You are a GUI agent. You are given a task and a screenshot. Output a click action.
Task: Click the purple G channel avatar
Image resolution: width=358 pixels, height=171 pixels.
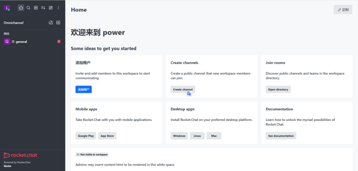click(x=7, y=42)
